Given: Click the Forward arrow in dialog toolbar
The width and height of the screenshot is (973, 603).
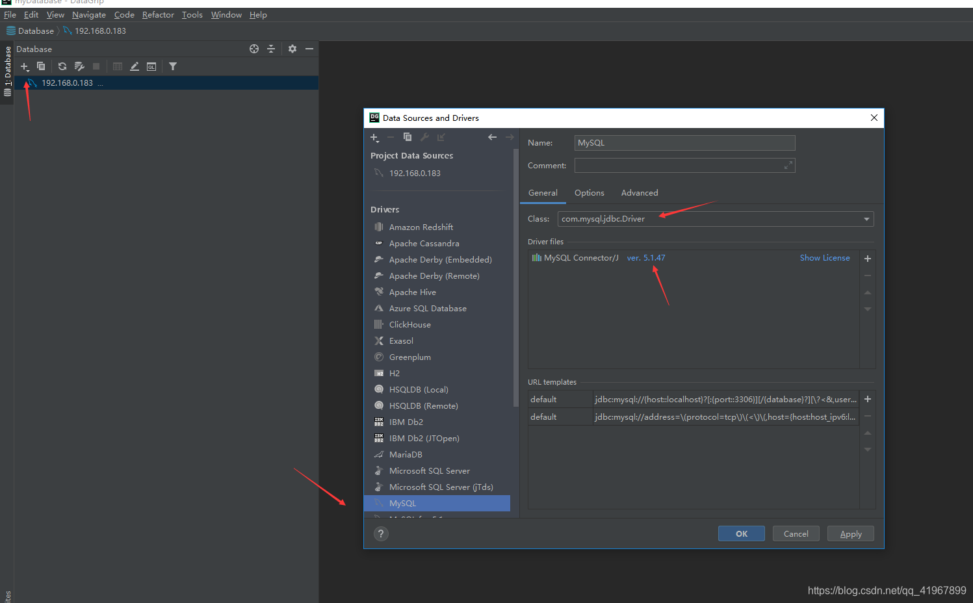Looking at the screenshot, I should click(510, 137).
